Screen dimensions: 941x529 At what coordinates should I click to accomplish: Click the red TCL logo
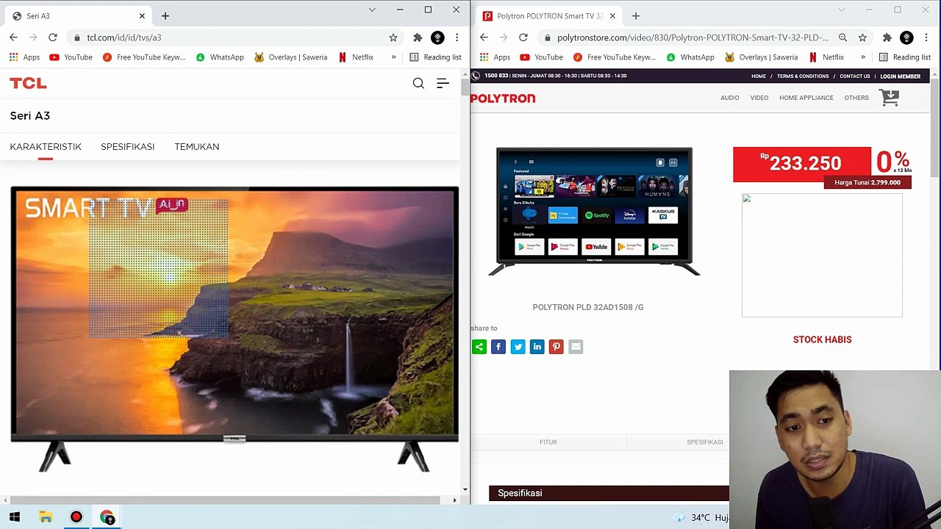point(28,84)
